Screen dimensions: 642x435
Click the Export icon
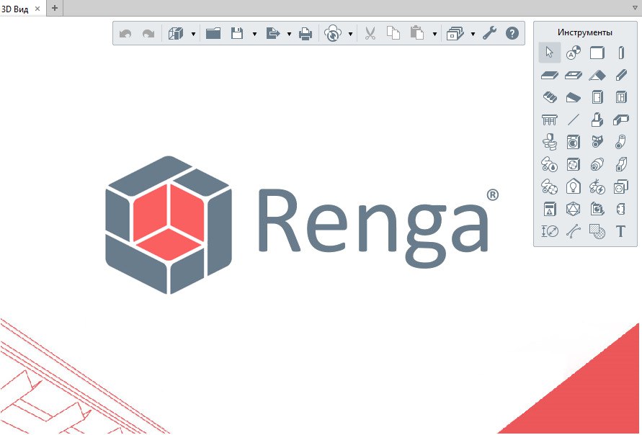(273, 33)
